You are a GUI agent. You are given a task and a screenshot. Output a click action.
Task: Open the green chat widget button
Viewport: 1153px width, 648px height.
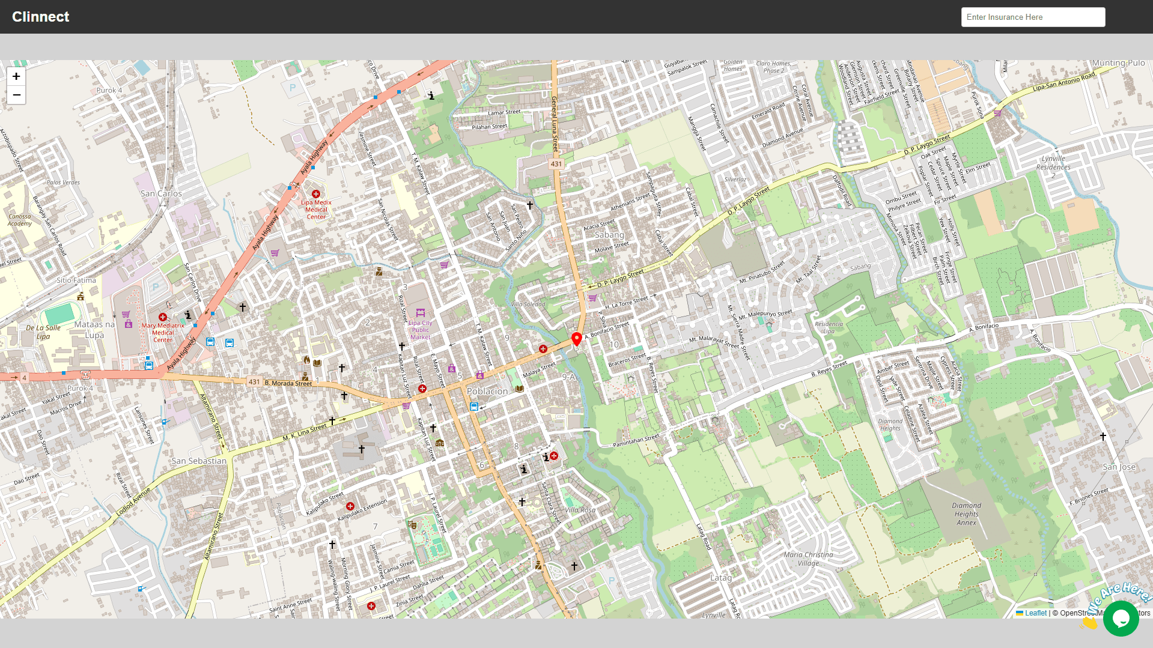point(1121,618)
